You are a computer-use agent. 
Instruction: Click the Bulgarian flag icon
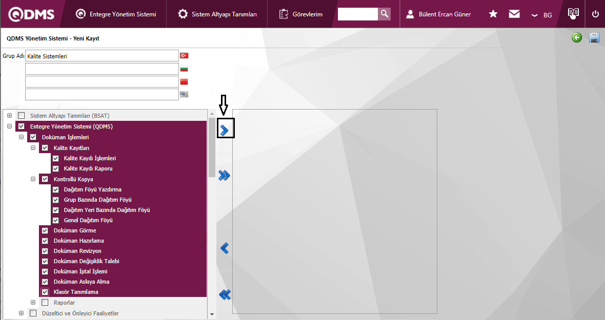point(184,69)
